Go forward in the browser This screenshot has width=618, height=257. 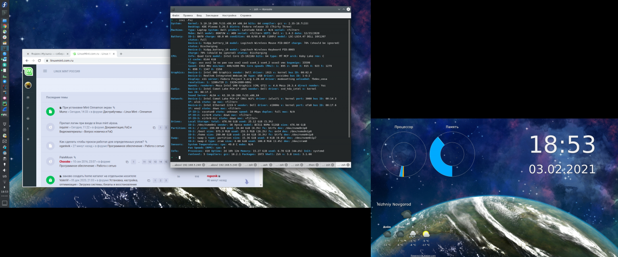33,61
